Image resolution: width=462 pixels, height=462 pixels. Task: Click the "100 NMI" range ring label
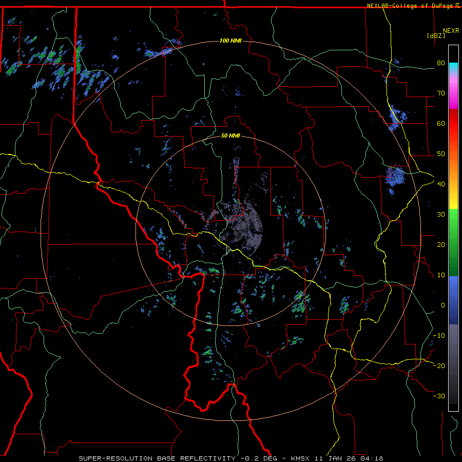(x=230, y=41)
